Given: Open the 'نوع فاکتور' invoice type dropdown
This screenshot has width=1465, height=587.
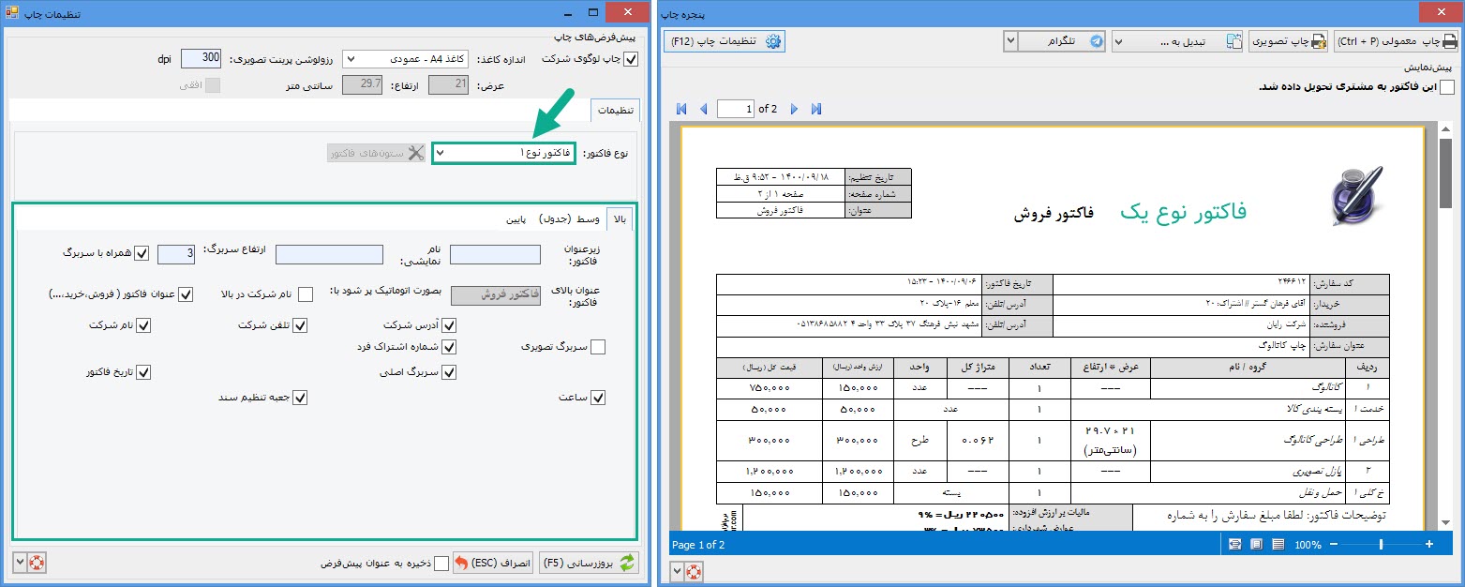Looking at the screenshot, I should pos(503,152).
